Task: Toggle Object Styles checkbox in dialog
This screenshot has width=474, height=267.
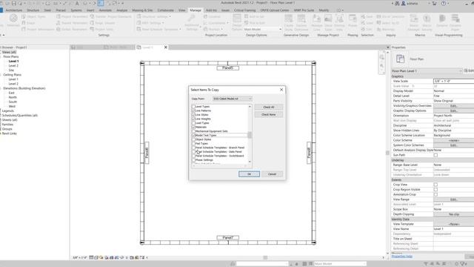Action: (193, 139)
